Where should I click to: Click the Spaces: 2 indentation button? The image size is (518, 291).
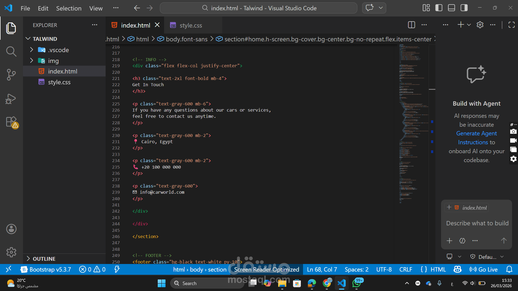(356, 269)
